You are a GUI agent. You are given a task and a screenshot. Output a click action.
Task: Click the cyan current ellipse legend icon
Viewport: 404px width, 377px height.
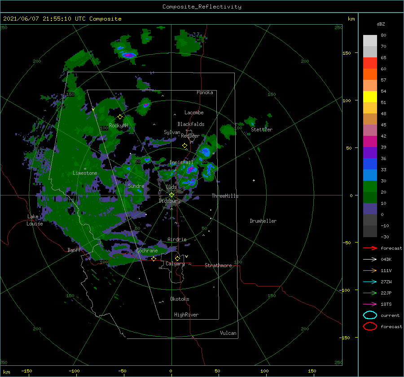click(370, 315)
